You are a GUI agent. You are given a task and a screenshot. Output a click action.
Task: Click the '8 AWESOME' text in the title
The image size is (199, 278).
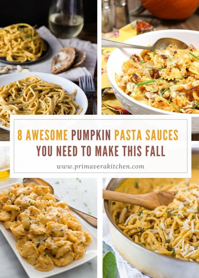(x=43, y=135)
